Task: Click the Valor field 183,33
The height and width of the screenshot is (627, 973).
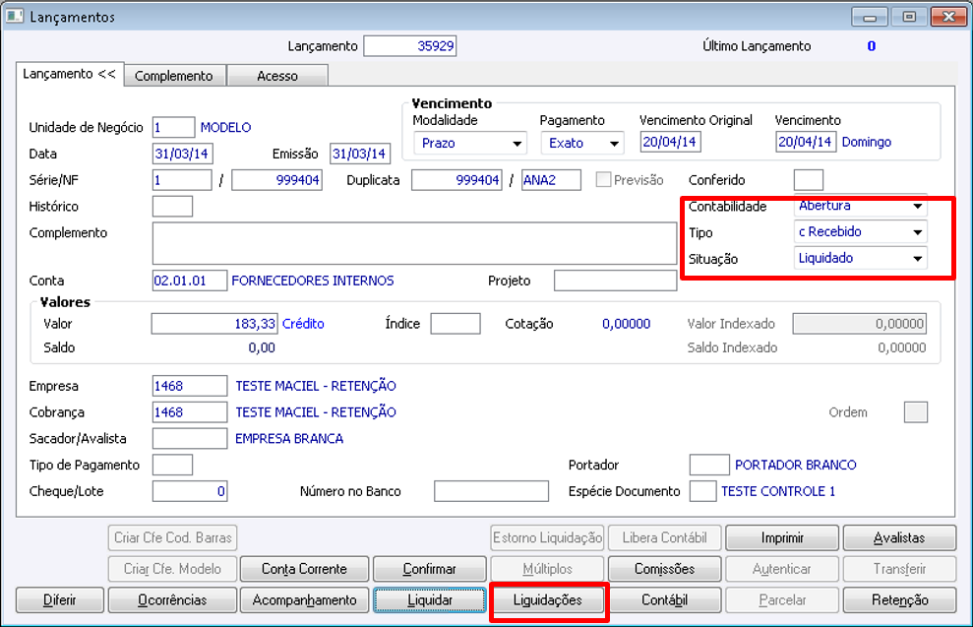Action: [x=214, y=324]
